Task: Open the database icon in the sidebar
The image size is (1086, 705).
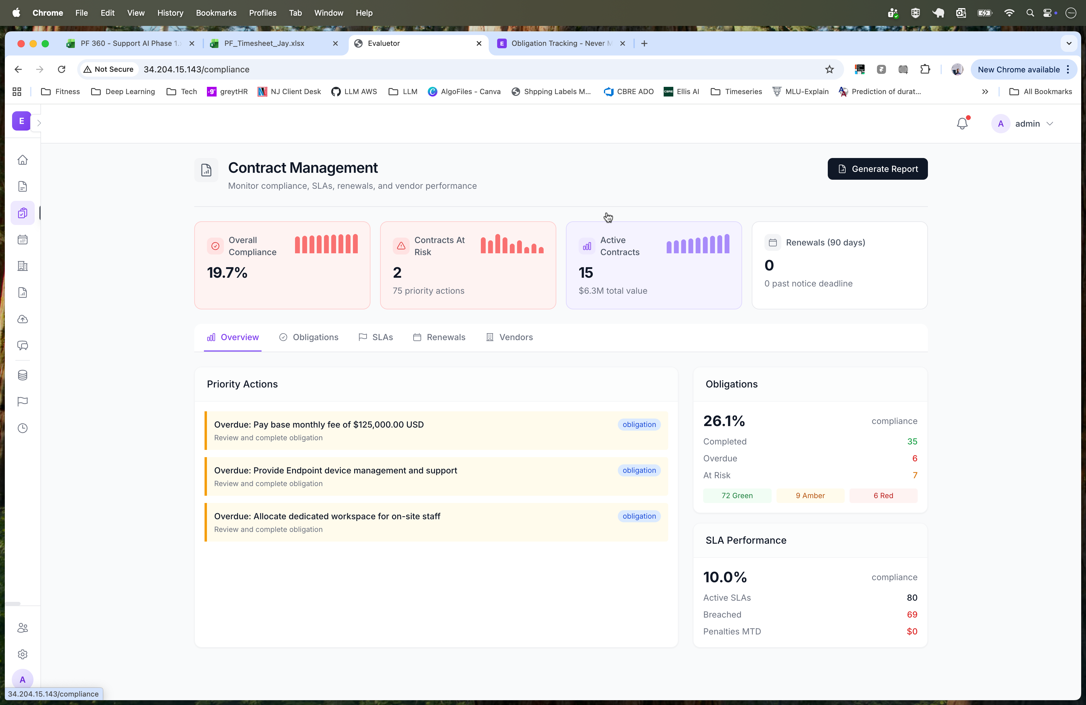Action: coord(22,375)
